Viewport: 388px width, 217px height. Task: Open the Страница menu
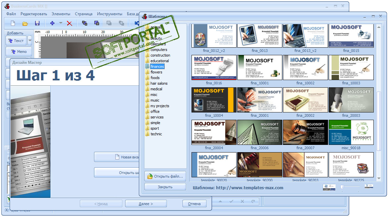pyautogui.click(x=83, y=14)
